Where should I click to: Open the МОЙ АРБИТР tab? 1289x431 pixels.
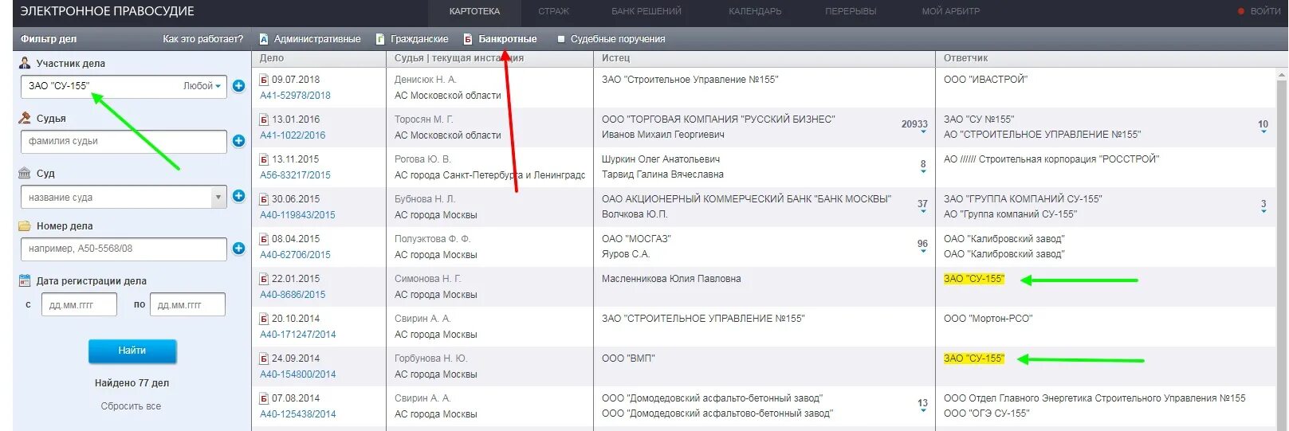click(951, 11)
